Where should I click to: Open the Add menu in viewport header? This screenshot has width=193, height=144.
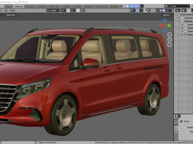(x=6, y=10)
